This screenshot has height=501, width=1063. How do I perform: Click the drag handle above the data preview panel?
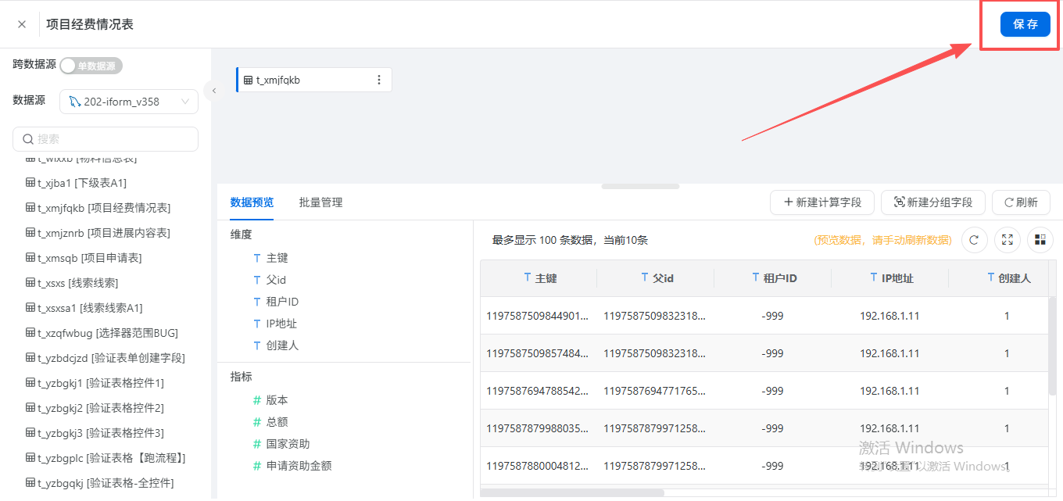(640, 186)
